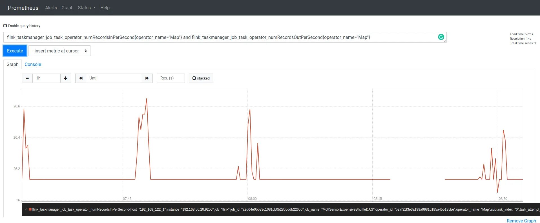Expand the insert metric at cursor dropdown
The width and height of the screenshot is (540, 223).
click(59, 51)
